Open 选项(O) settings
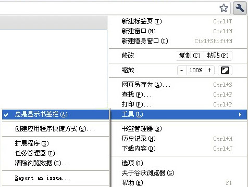The height and width of the screenshot is (187, 248). [179, 163]
